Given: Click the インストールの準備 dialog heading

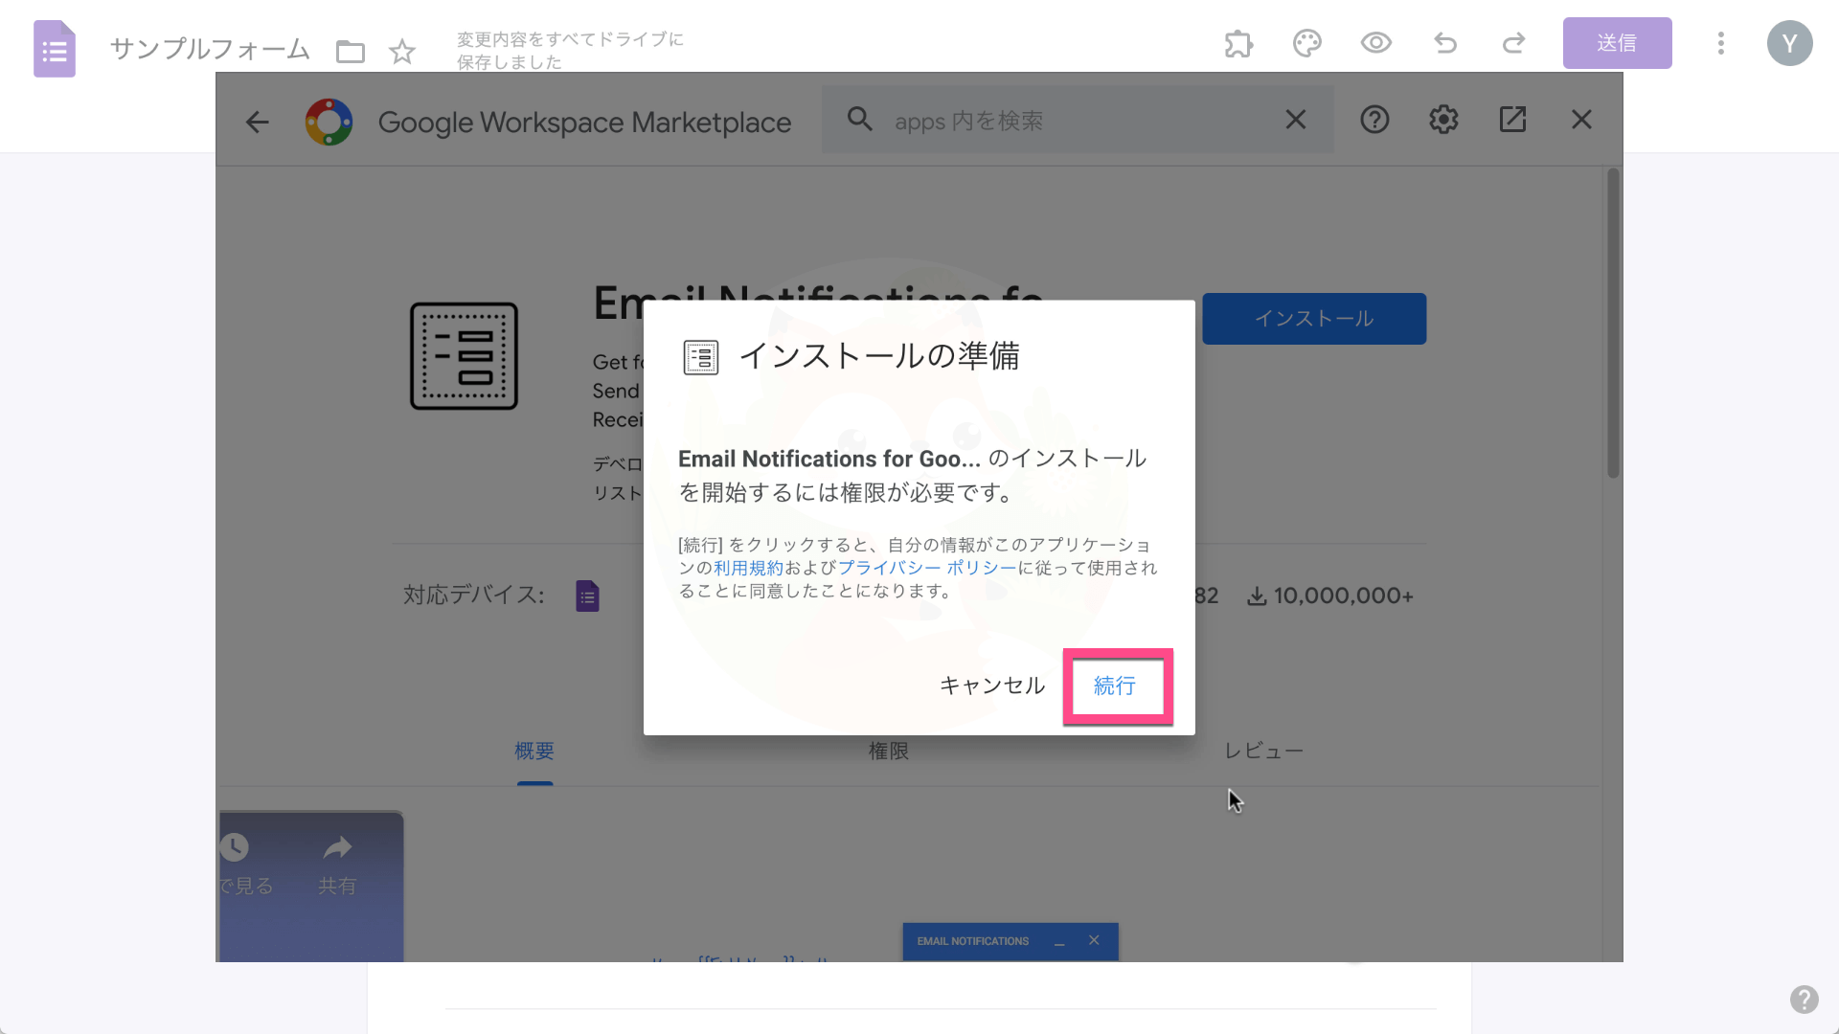Looking at the screenshot, I should pyautogui.click(x=878, y=356).
